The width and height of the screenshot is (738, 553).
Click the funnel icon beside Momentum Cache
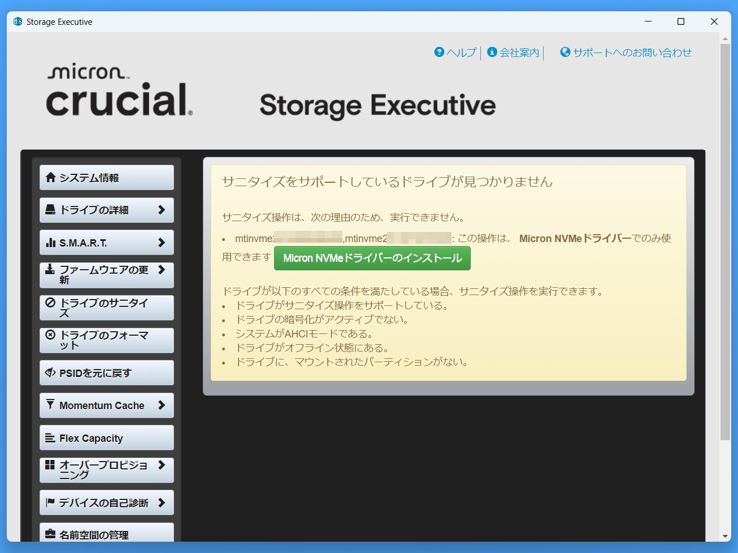click(50, 405)
